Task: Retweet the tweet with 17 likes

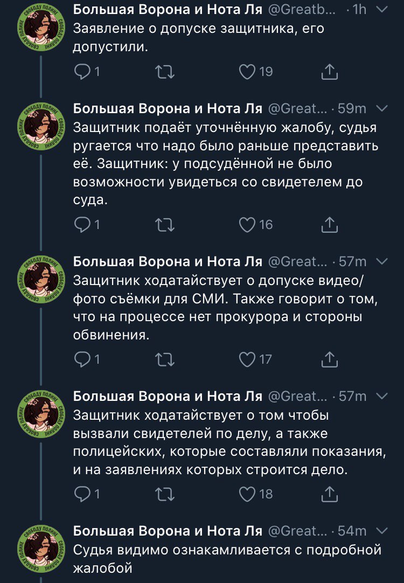Action: [x=165, y=358]
